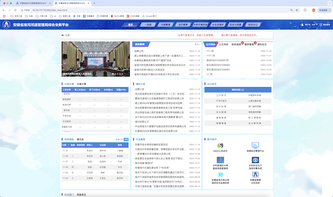Sort duty table by 日期 column arrows
The height and width of the screenshot is (197, 333).
(68, 145)
